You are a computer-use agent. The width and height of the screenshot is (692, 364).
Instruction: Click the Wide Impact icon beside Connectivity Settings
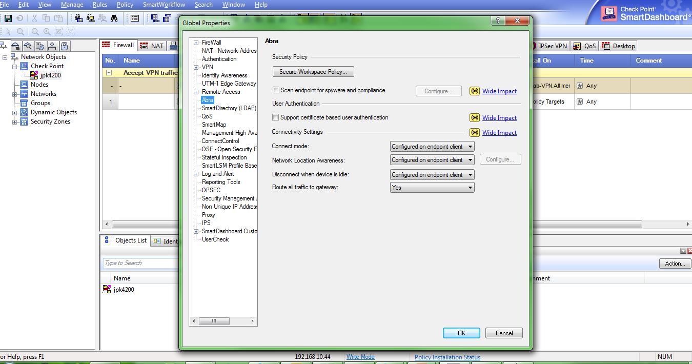point(475,133)
